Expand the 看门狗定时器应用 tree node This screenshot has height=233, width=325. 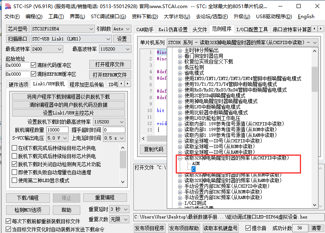[x=180, y=56]
